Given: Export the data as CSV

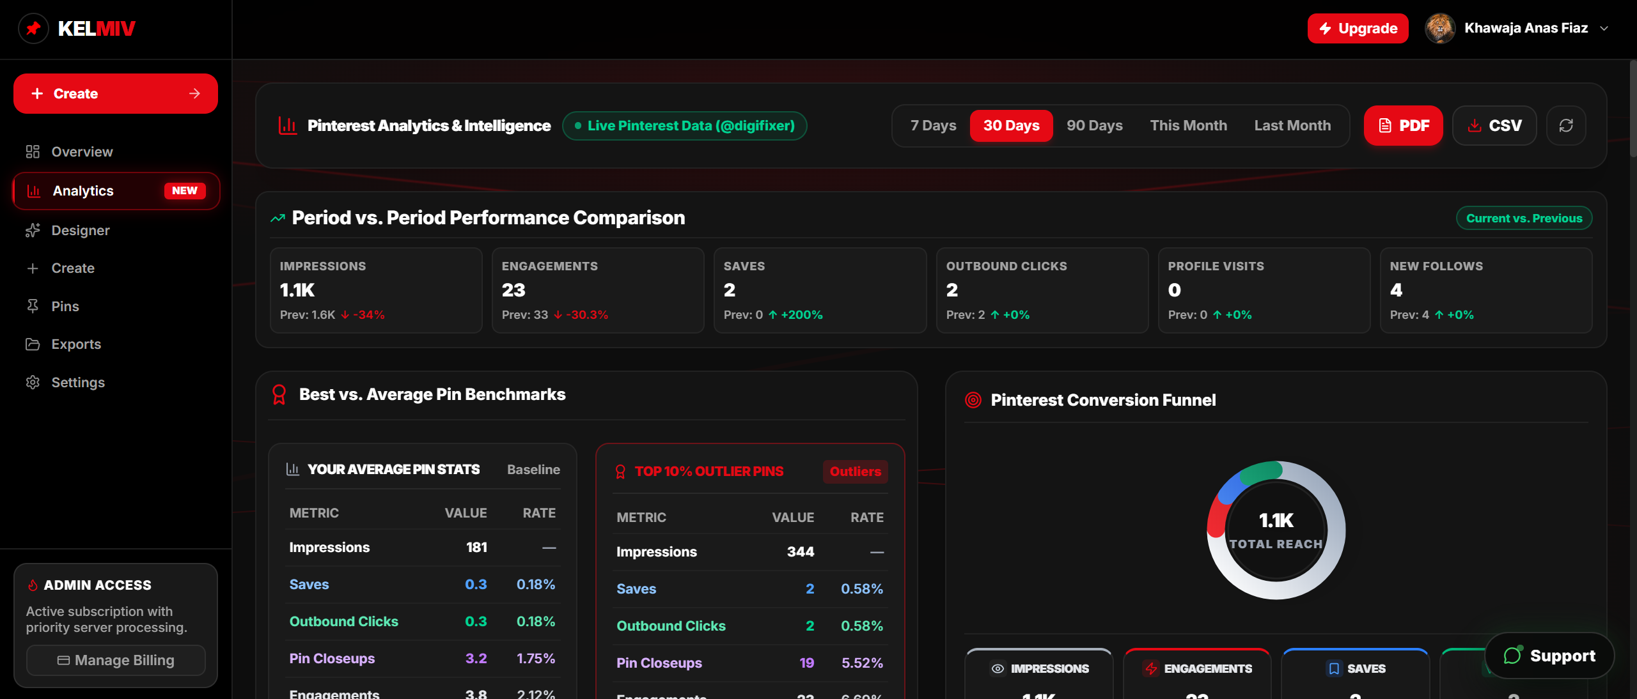Looking at the screenshot, I should pos(1494,126).
